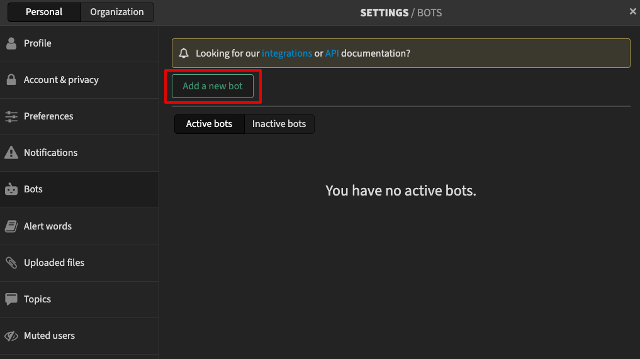Image resolution: width=640 pixels, height=359 pixels.
Task: Open the Muted users section
Action: (79, 336)
